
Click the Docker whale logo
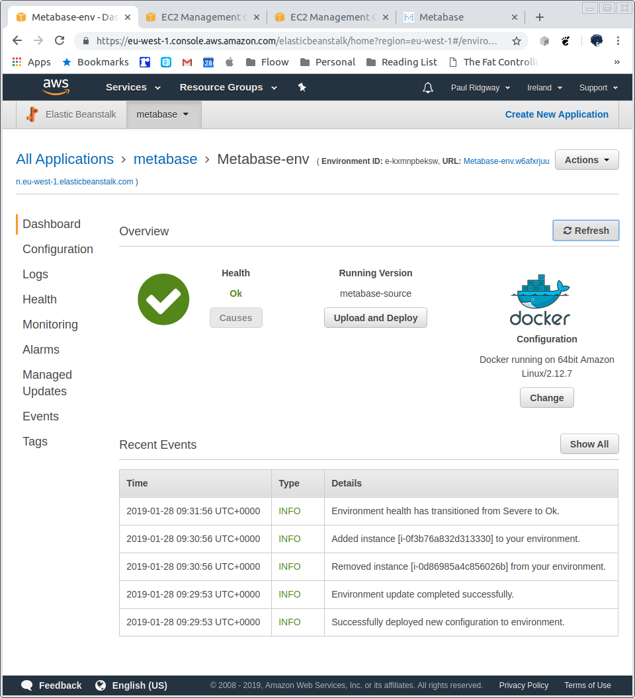click(x=540, y=291)
